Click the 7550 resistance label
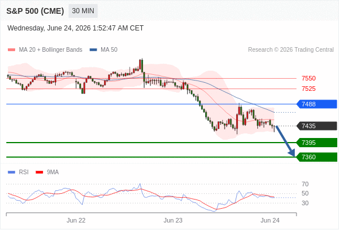 (x=309, y=78)
